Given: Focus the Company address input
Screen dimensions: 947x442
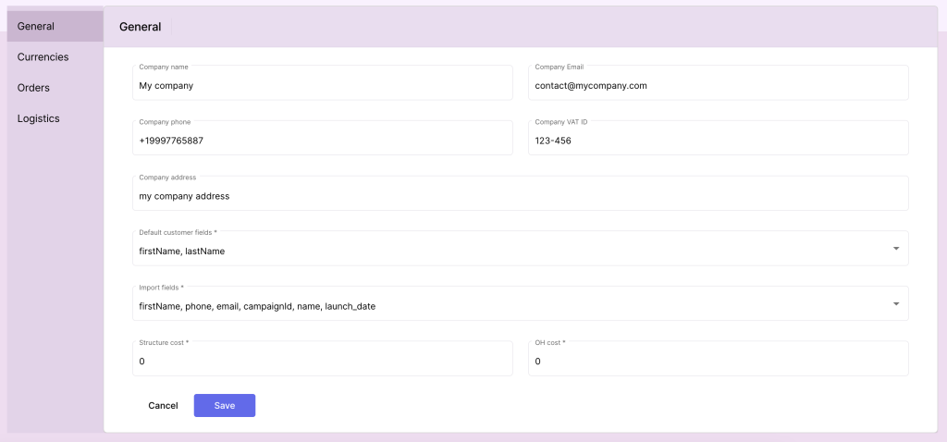Looking at the screenshot, I should 520,196.
